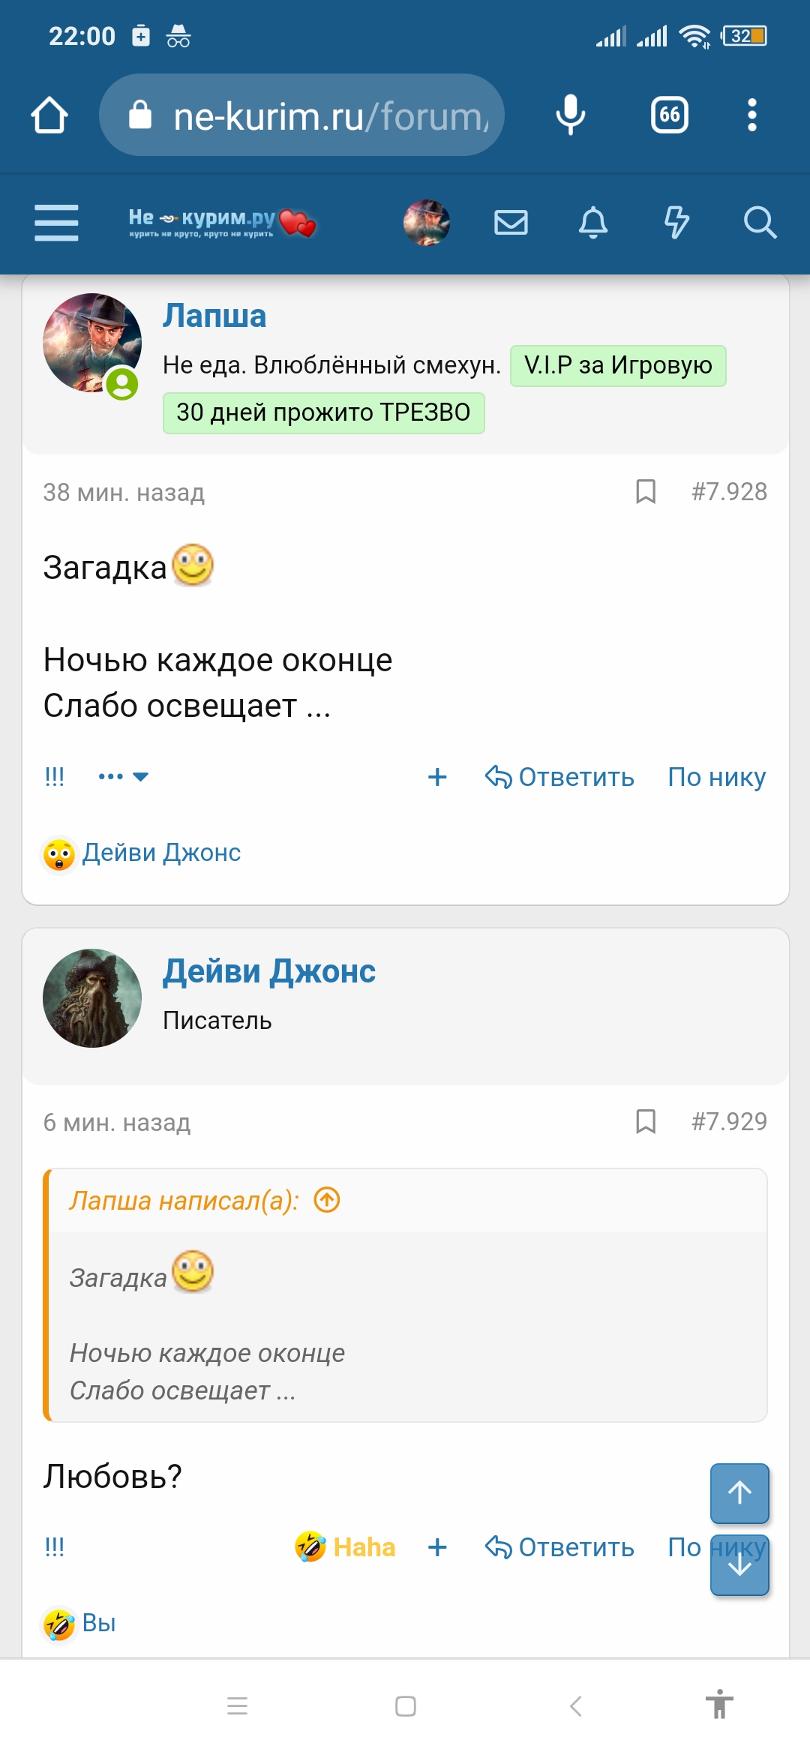Reply to Лапша's riddle post with Ответить
The height and width of the screenshot is (1755, 810).
(x=559, y=777)
